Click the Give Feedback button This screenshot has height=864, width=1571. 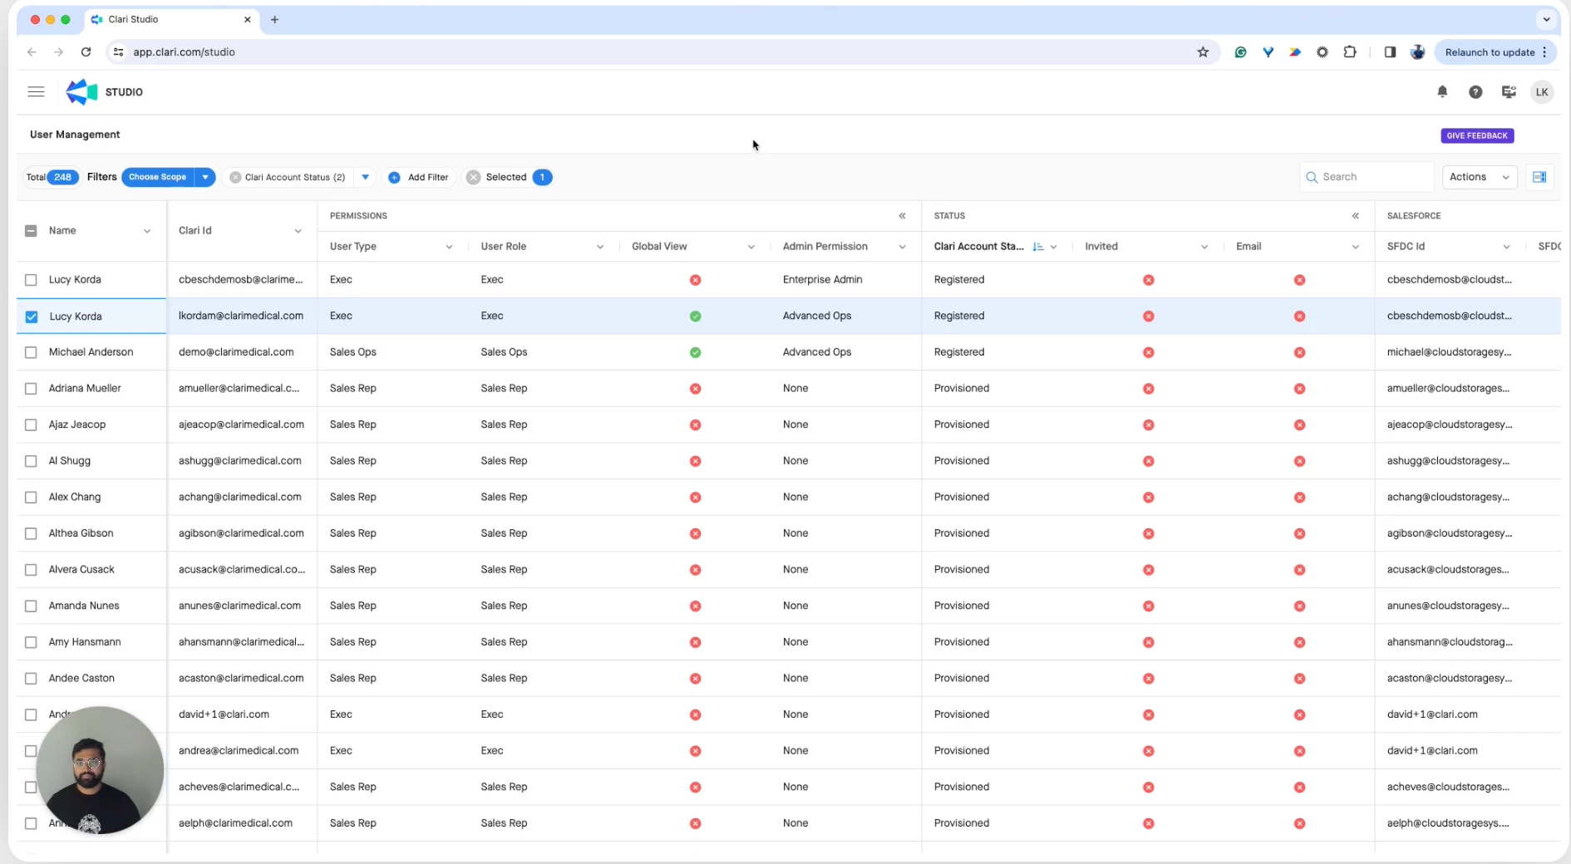(1477, 135)
